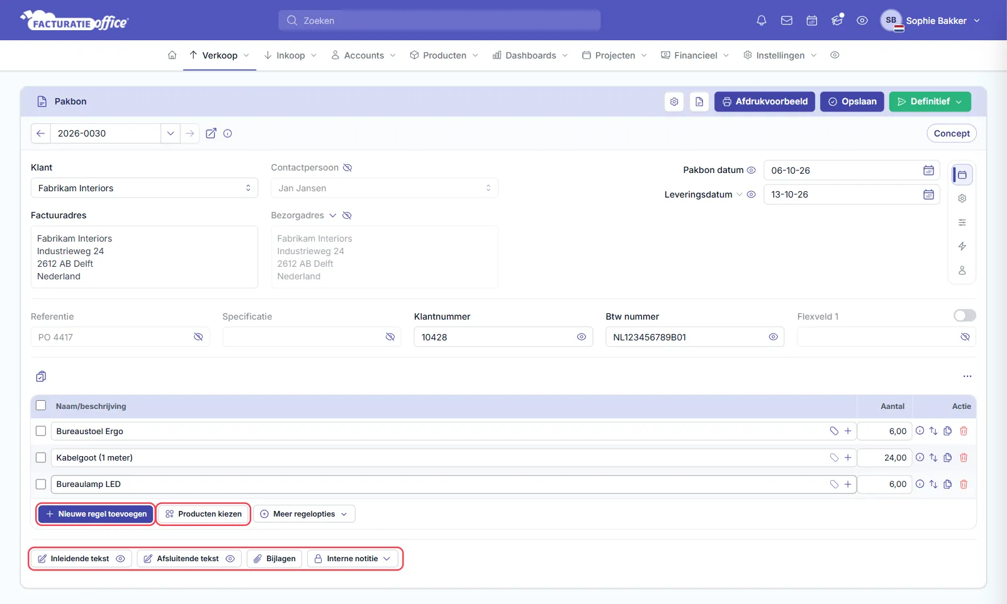
Task: Duplicate the Kabelgoot (1 meter) row
Action: [948, 457]
